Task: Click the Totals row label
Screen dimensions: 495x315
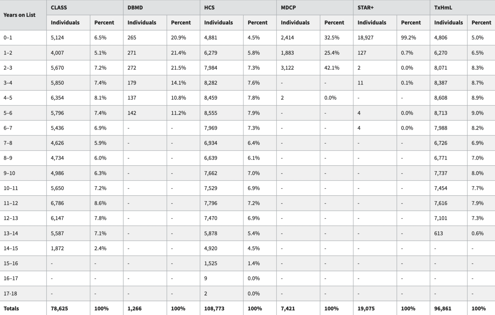Action: point(11,309)
